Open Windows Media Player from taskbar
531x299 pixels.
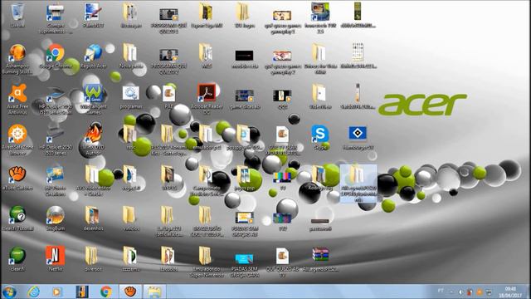(x=56, y=292)
